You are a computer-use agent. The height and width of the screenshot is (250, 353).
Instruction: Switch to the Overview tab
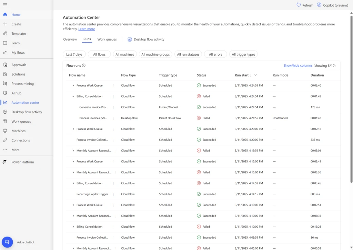70,39
